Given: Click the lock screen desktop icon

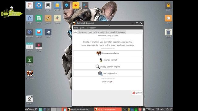Looking at the screenshot, I should click(168, 5).
